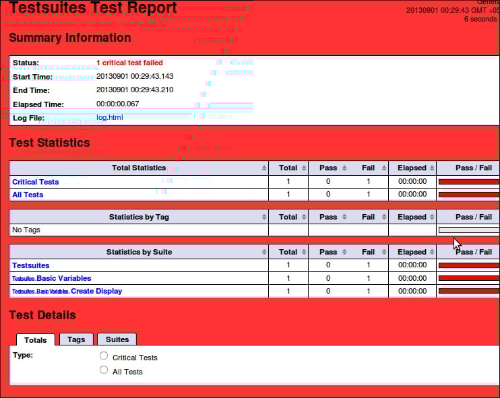Sort Statistics by Tag Pass column
Viewport: 500px width, 398px height.
click(344, 217)
